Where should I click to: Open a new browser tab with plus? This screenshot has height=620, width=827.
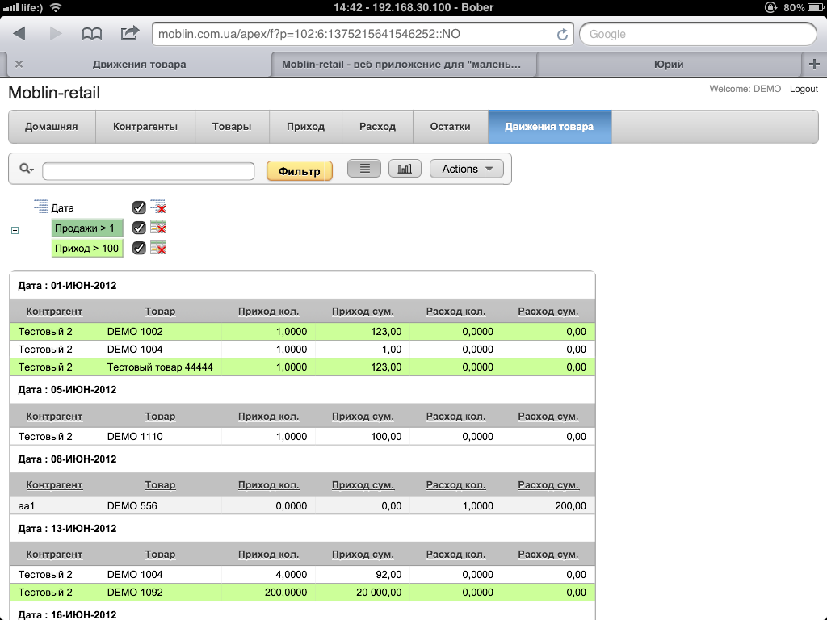tap(814, 65)
